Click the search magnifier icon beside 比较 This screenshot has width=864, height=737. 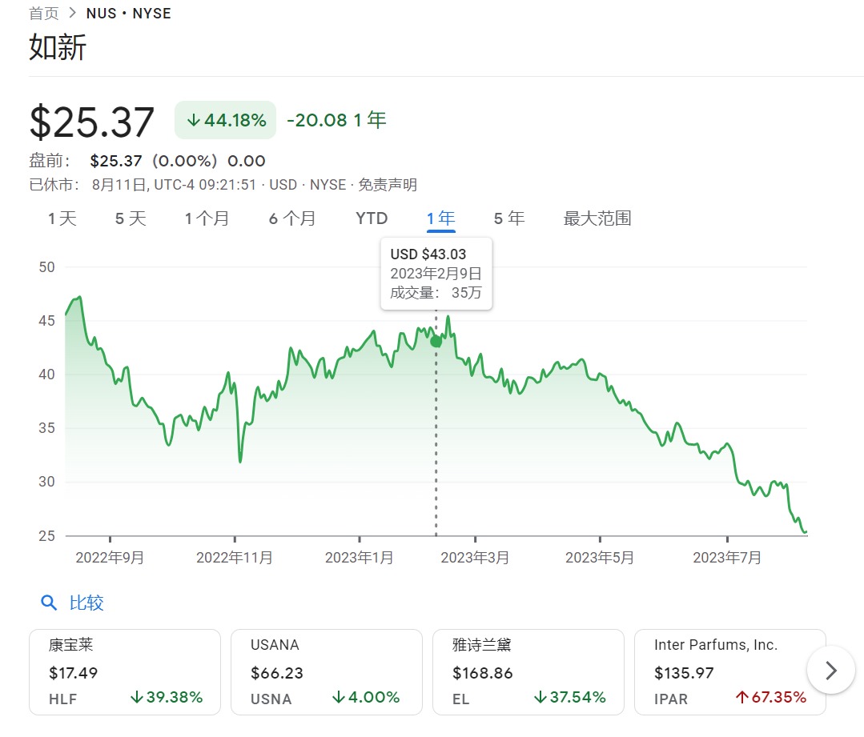click(49, 603)
